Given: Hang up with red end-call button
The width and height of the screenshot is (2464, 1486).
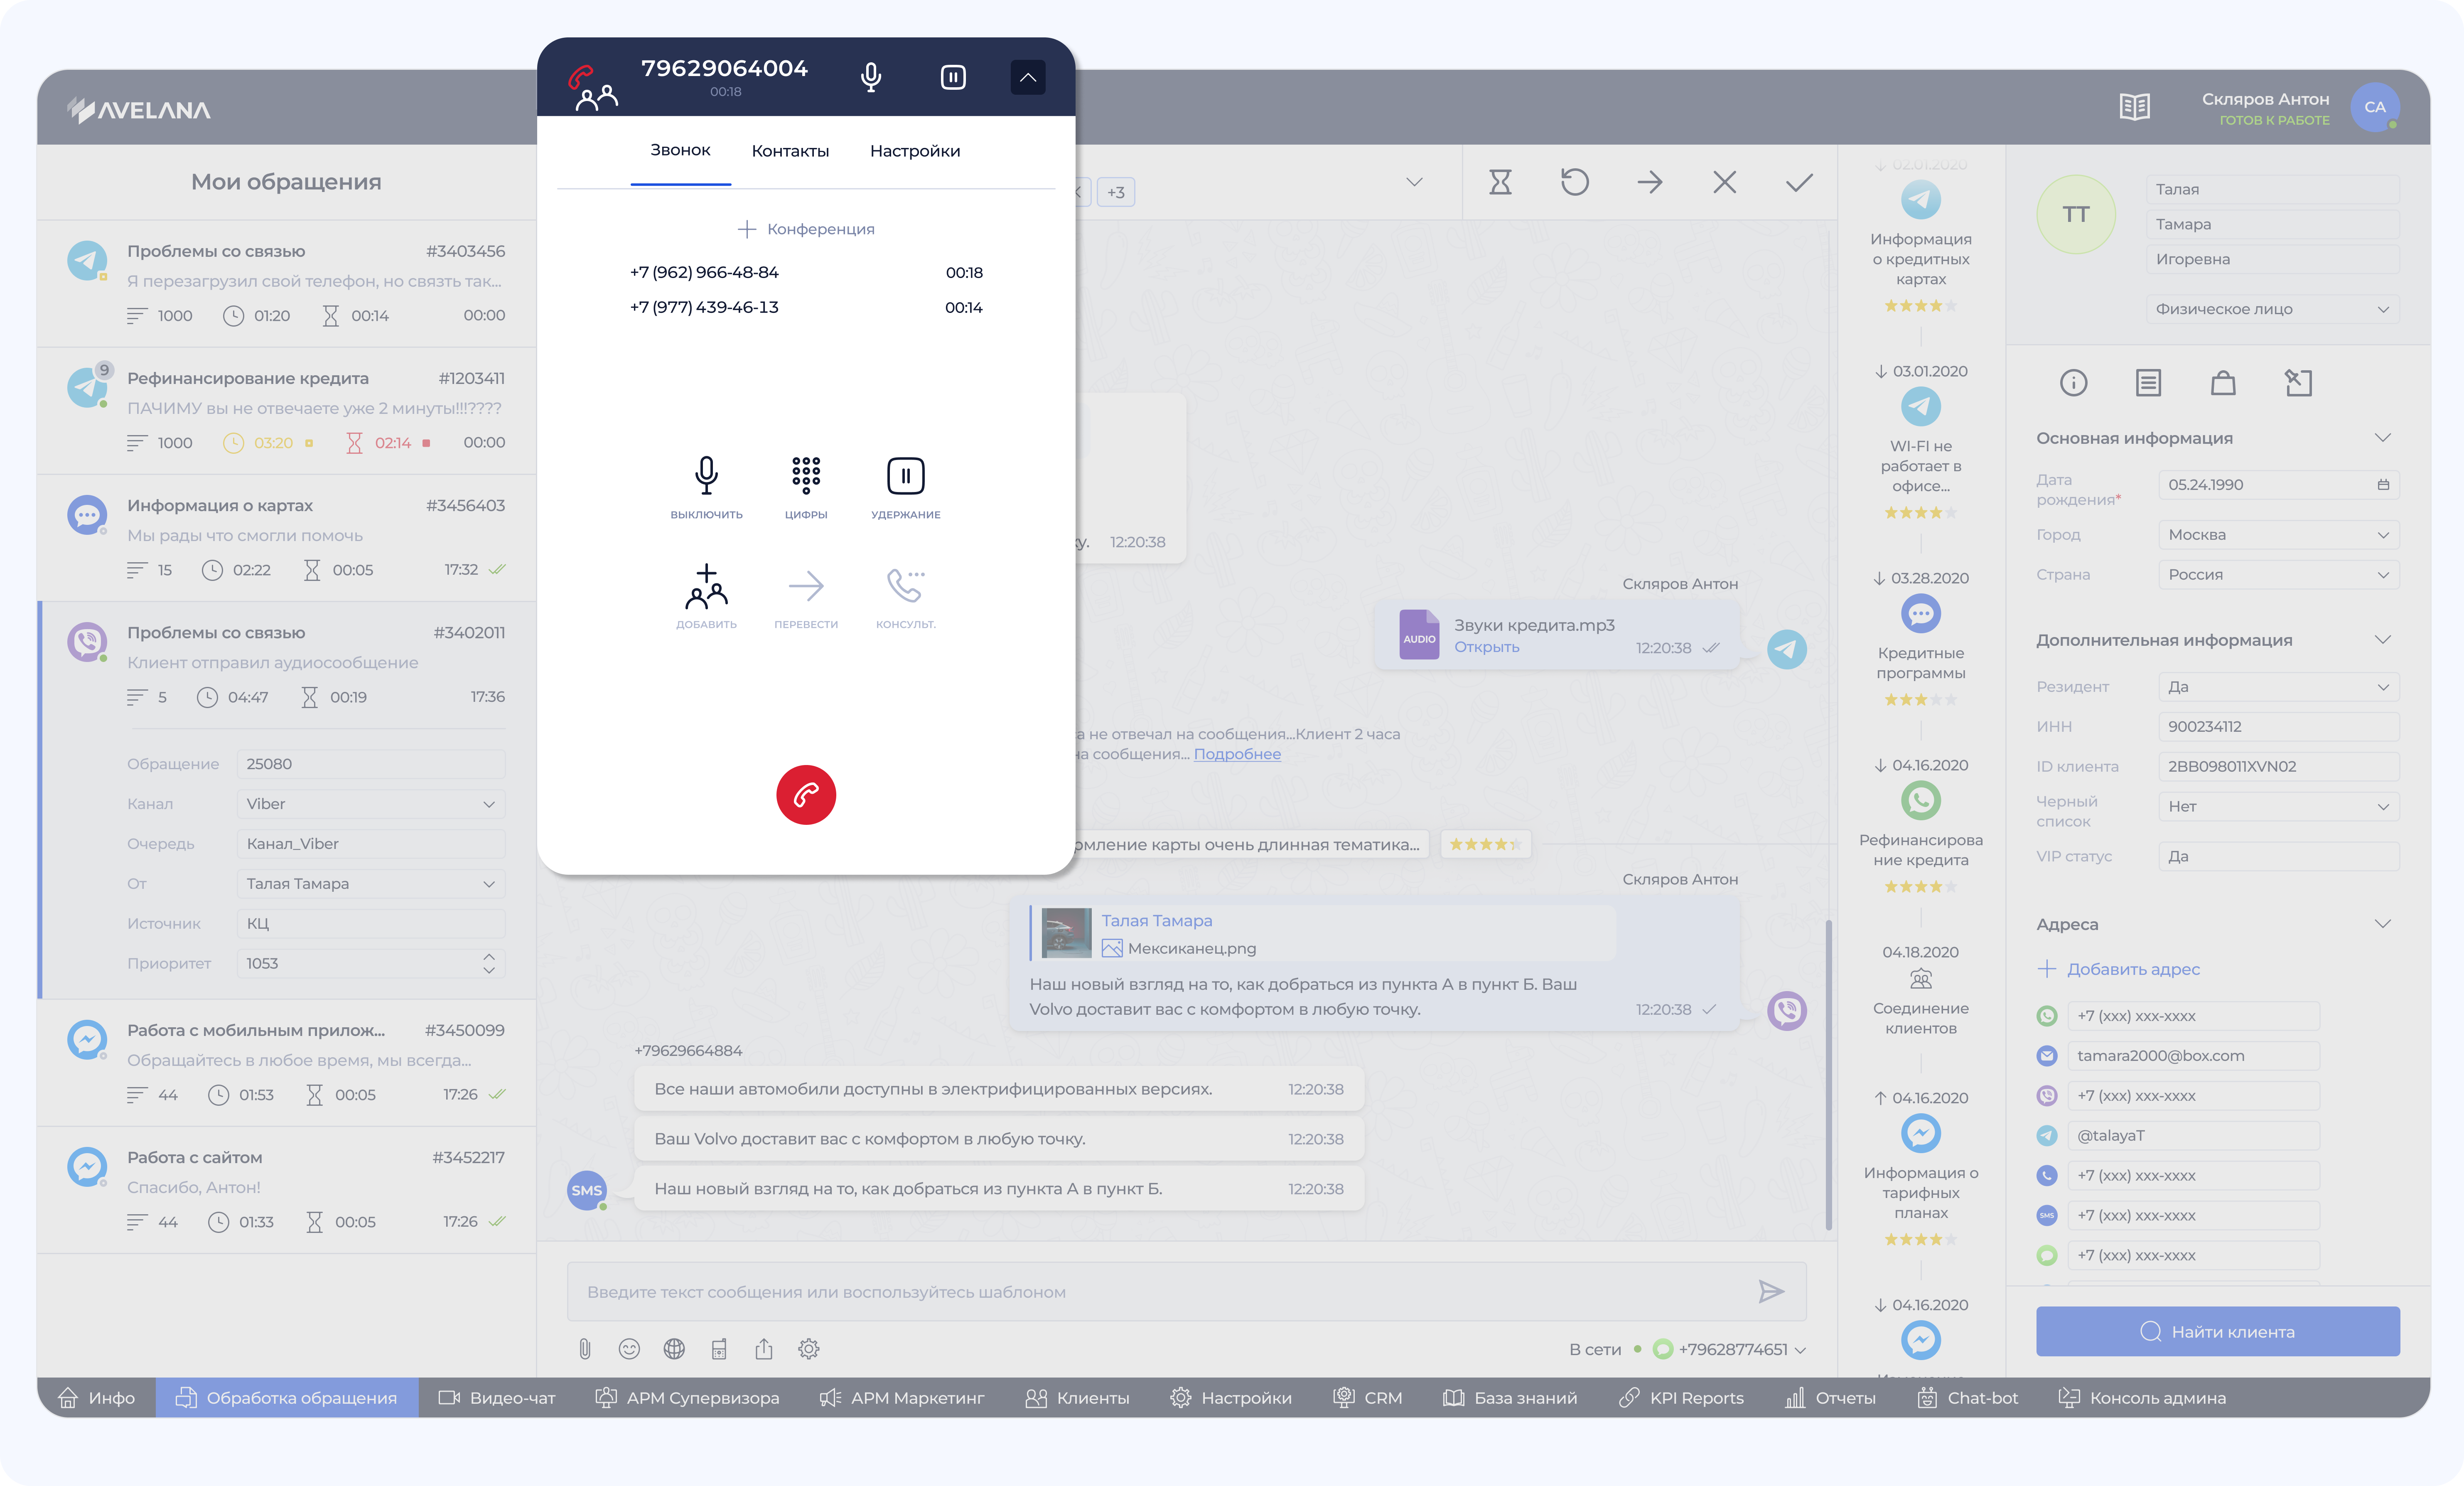Looking at the screenshot, I should [806, 795].
